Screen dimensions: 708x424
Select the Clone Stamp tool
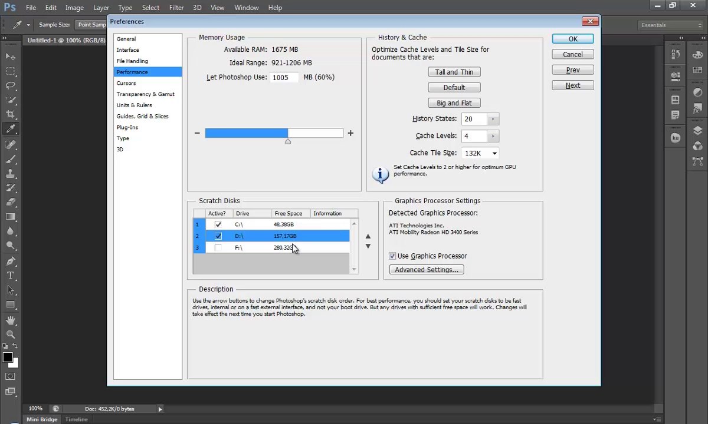coord(11,174)
